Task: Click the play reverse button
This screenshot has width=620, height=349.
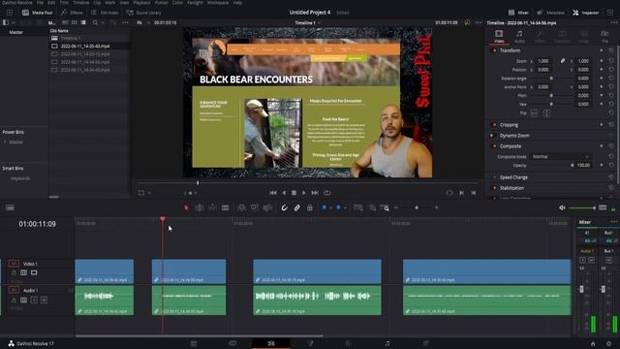Action: point(284,193)
